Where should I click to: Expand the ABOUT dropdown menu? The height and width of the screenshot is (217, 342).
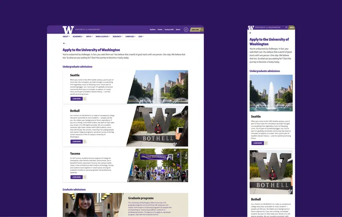click(x=66, y=36)
